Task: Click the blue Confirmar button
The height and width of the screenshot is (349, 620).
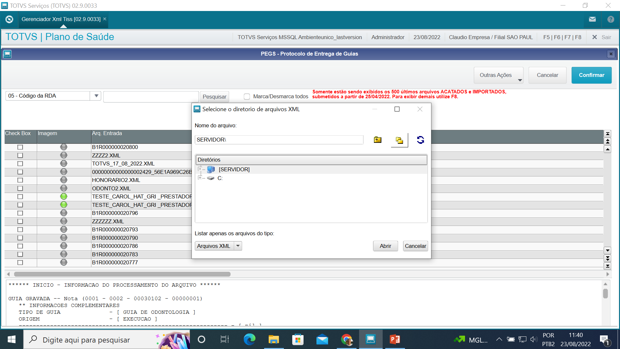Action: point(591,75)
